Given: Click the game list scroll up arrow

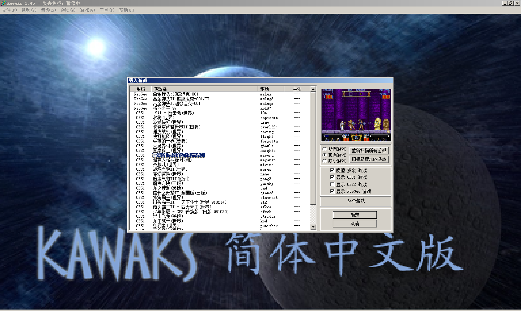Looking at the screenshot, I should (x=313, y=89).
